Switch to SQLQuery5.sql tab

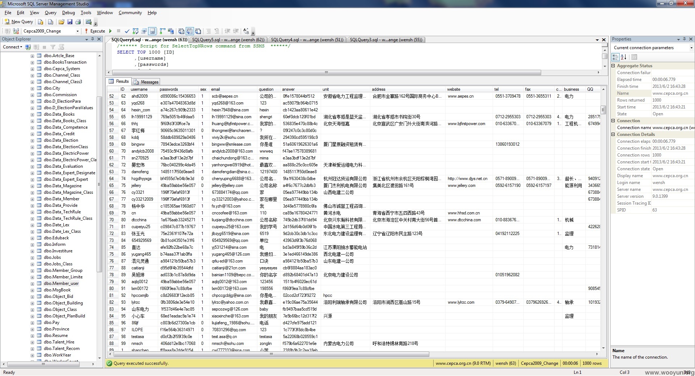228,40
